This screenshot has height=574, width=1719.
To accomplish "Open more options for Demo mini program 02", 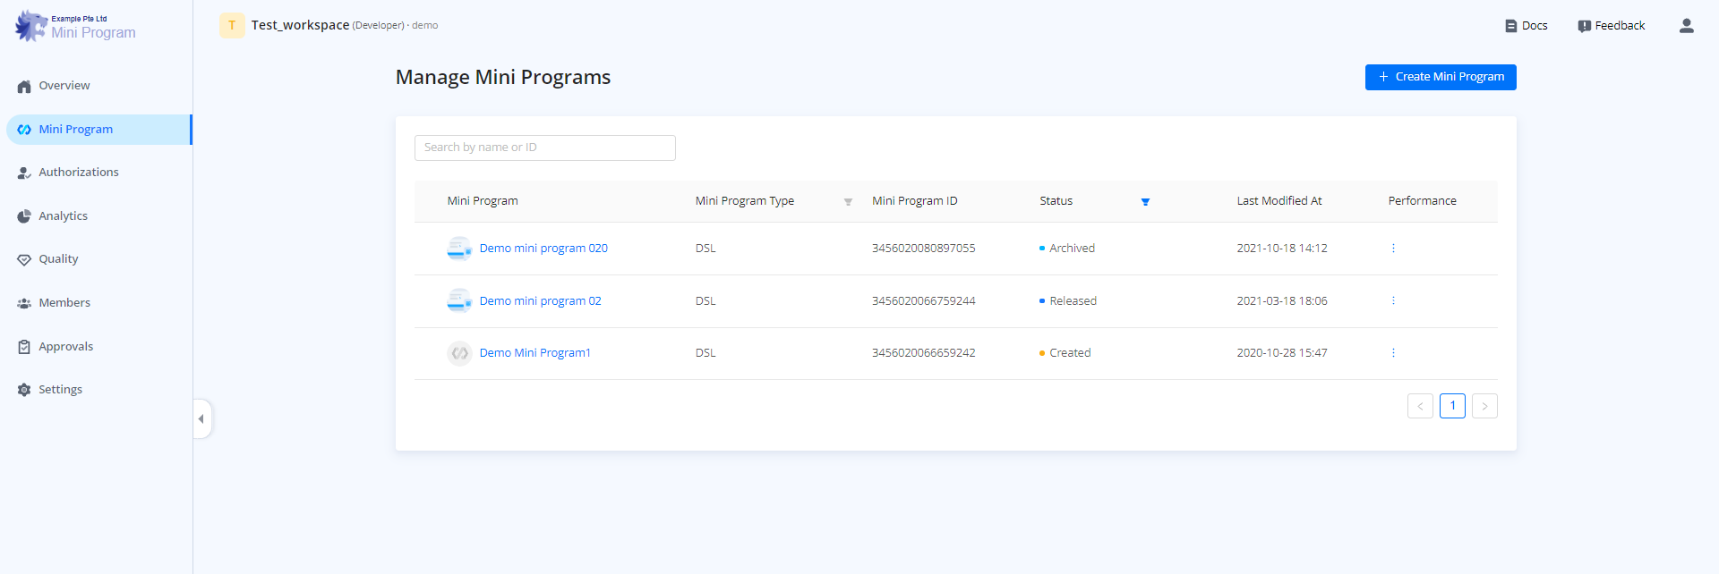I will tap(1393, 301).
